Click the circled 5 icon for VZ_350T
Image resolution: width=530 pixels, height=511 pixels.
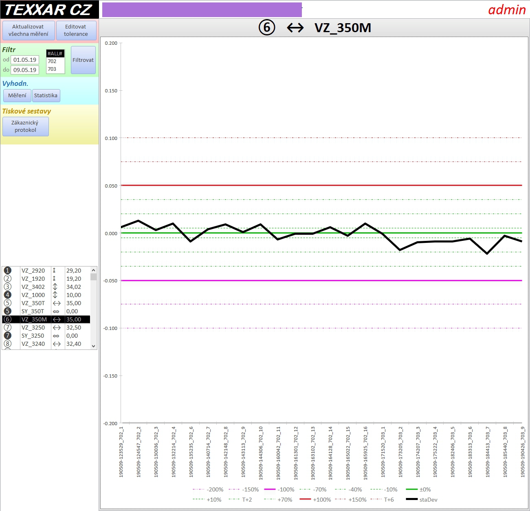7,303
